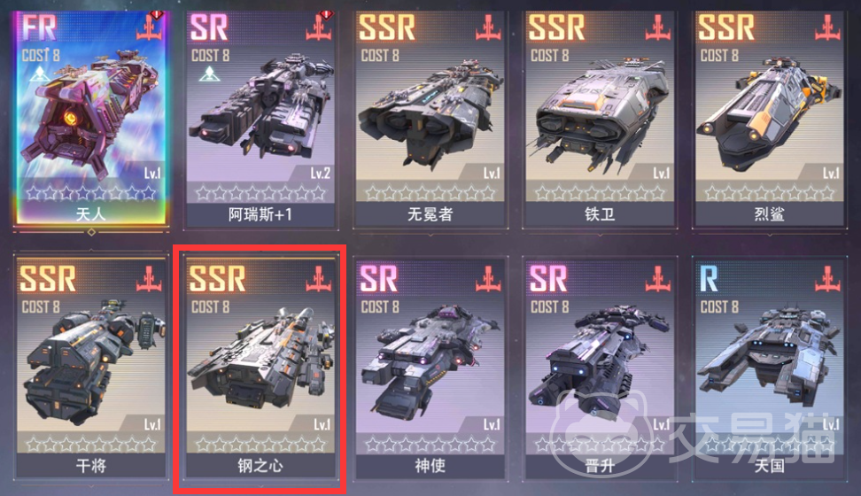Click the star rating row on 烈鲨
The height and width of the screenshot is (496, 861).
[x=769, y=193]
